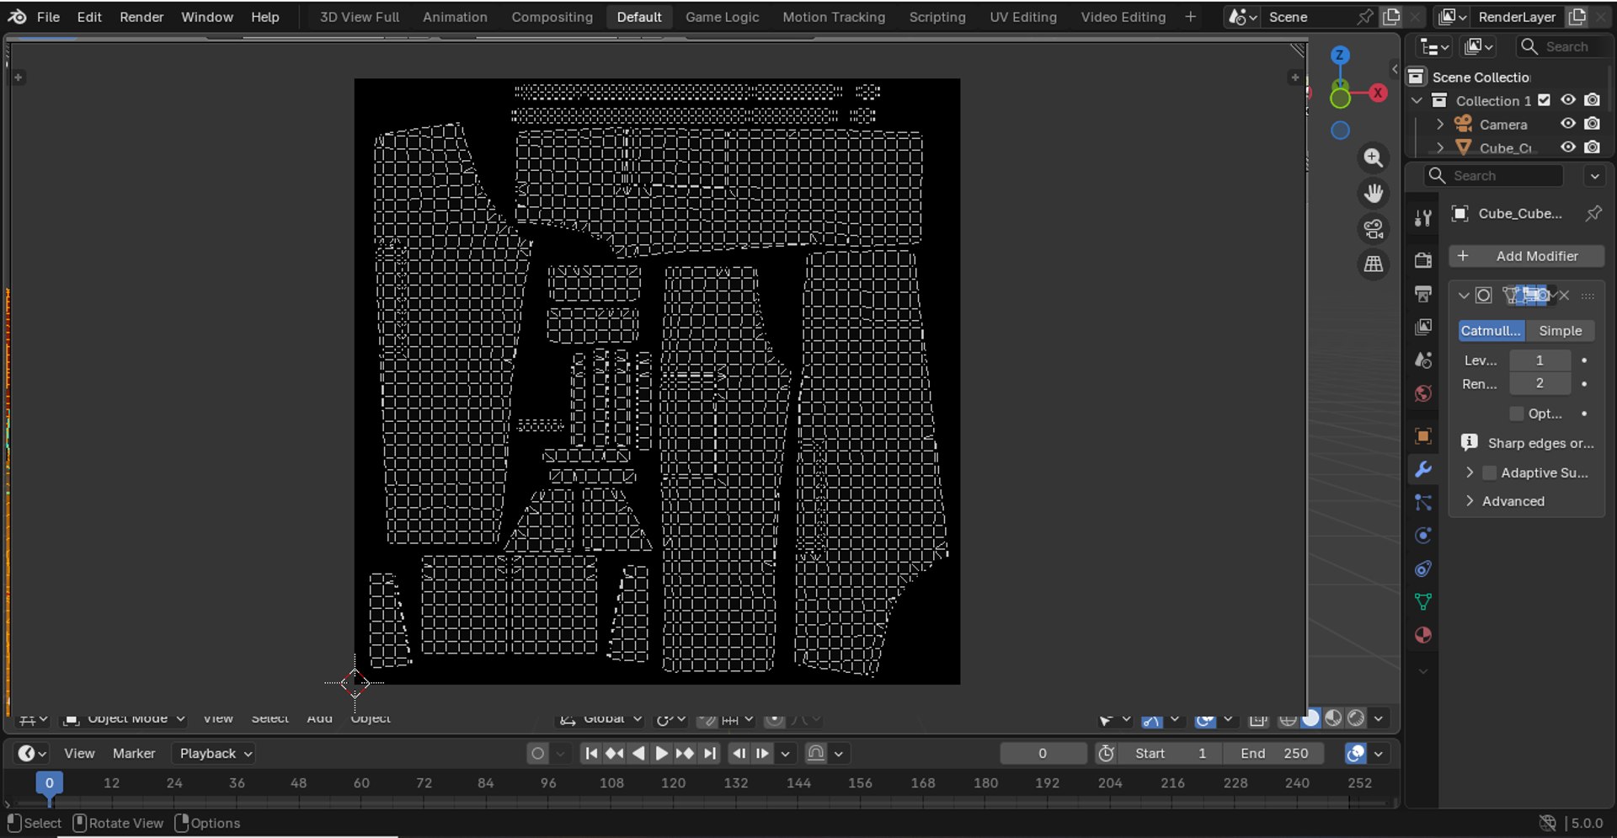Open the Object Data properties tab
The width and height of the screenshot is (1617, 838).
point(1423,602)
